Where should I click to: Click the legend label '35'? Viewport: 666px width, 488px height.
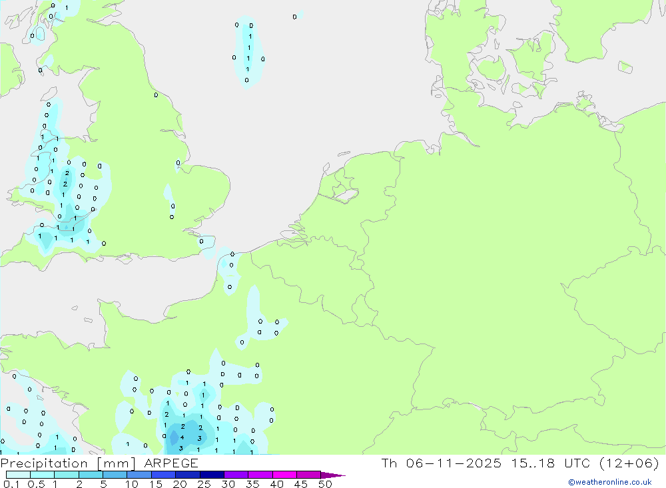252,484
